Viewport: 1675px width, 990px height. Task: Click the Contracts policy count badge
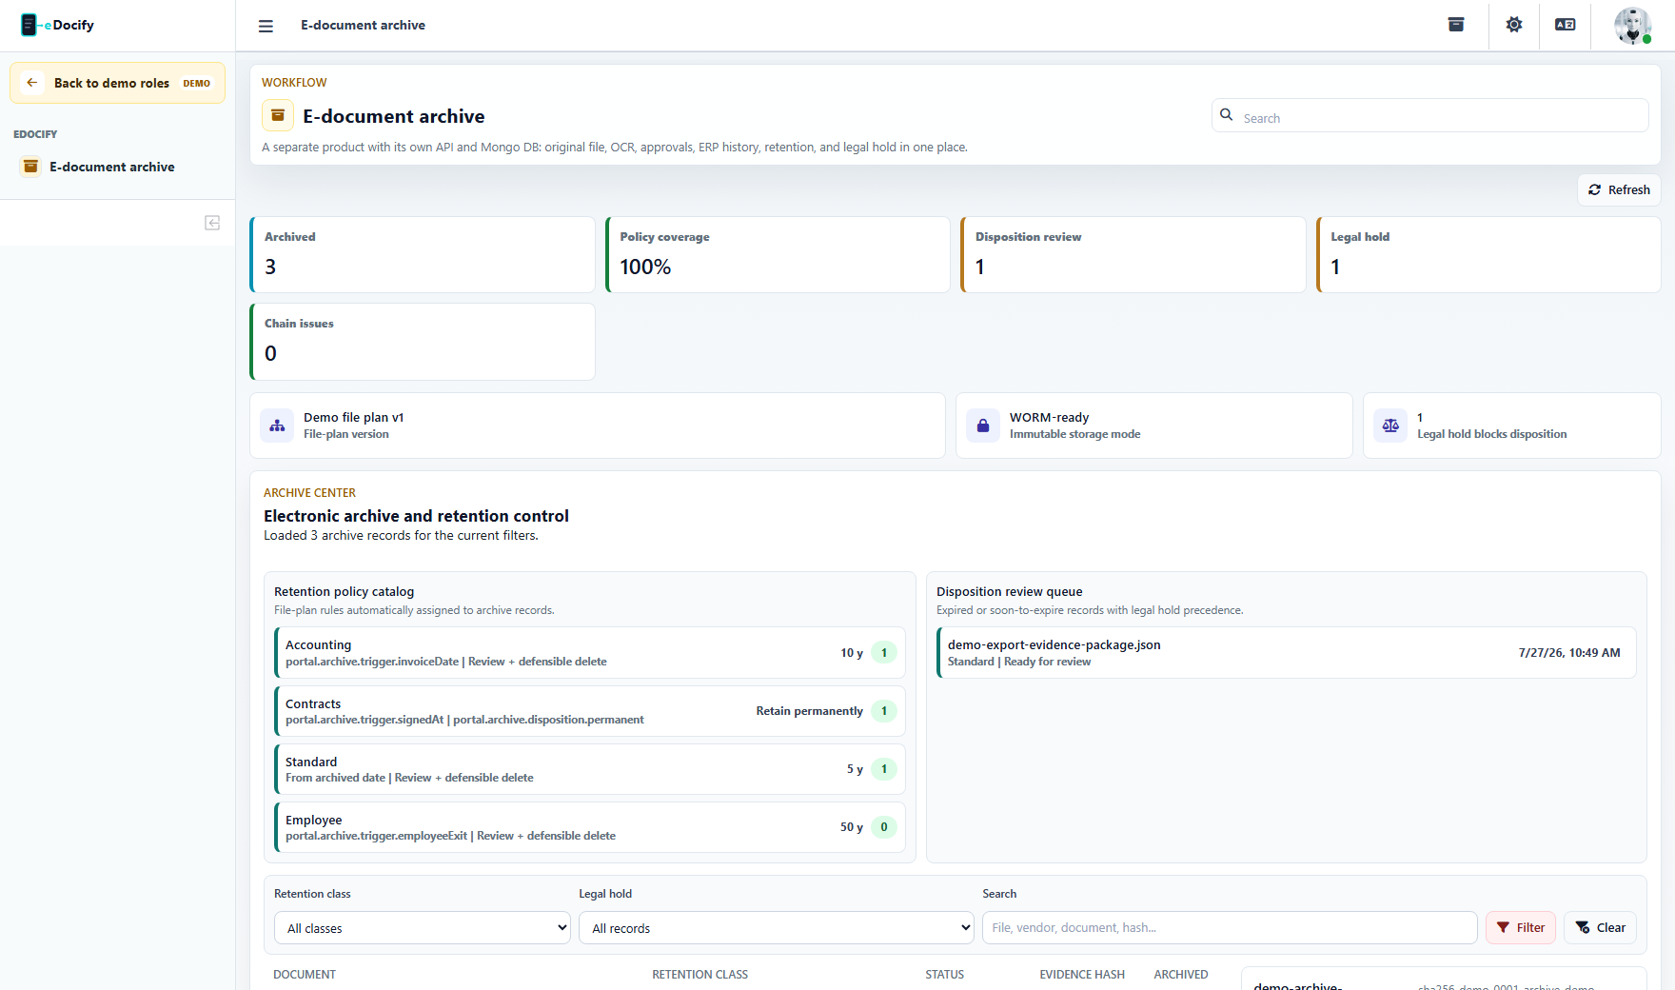coord(884,711)
